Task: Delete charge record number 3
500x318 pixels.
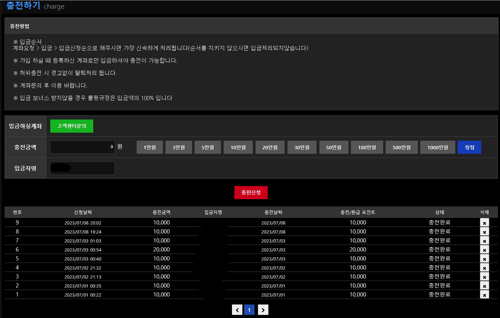Action: [484, 277]
